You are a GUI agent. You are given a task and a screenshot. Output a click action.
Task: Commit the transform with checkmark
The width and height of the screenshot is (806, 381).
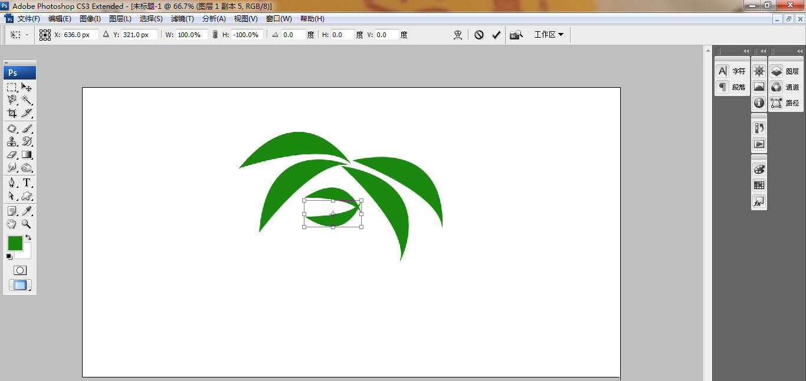(496, 35)
